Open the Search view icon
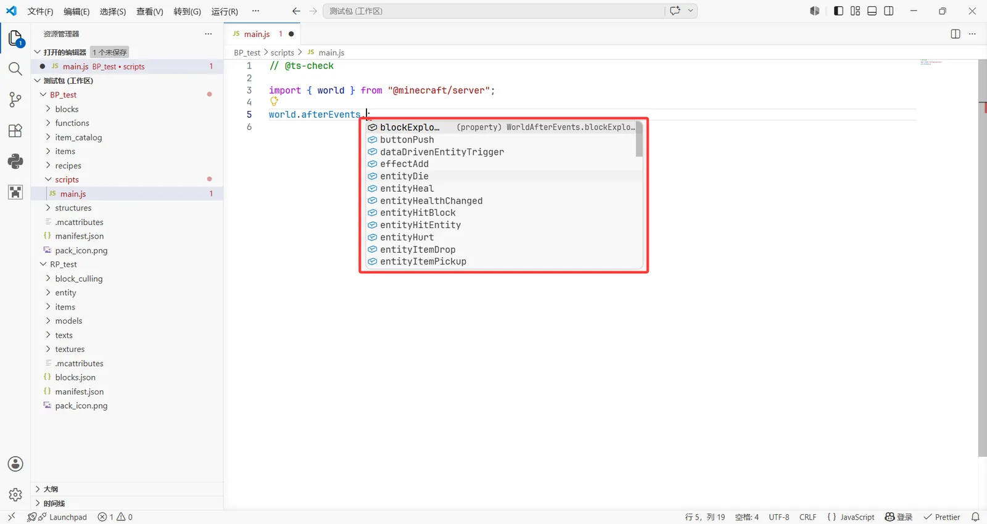This screenshot has width=987, height=524. [x=15, y=69]
